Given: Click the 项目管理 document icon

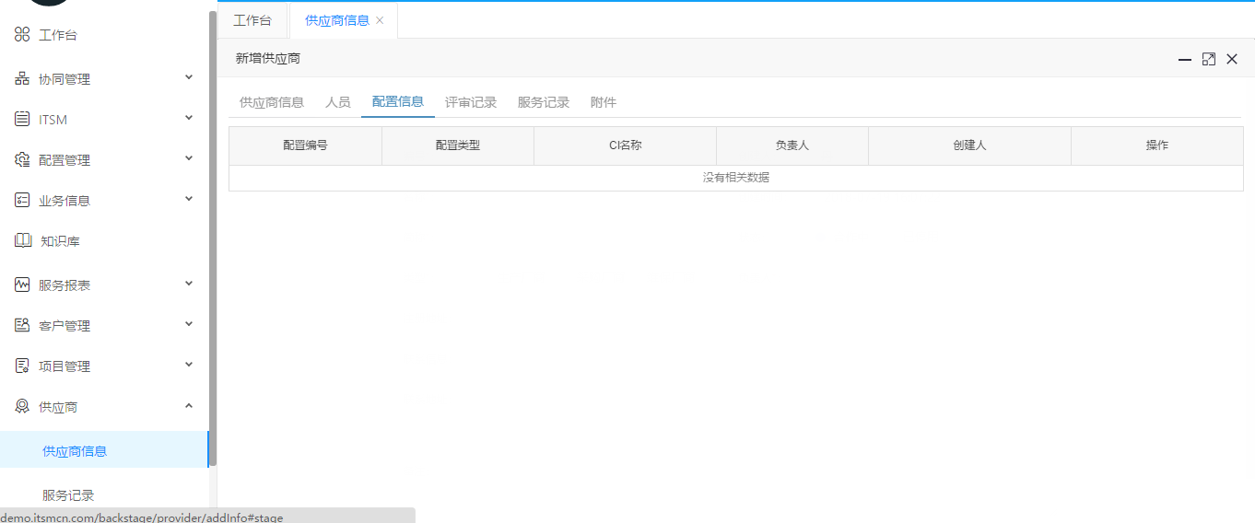Looking at the screenshot, I should [x=22, y=366].
